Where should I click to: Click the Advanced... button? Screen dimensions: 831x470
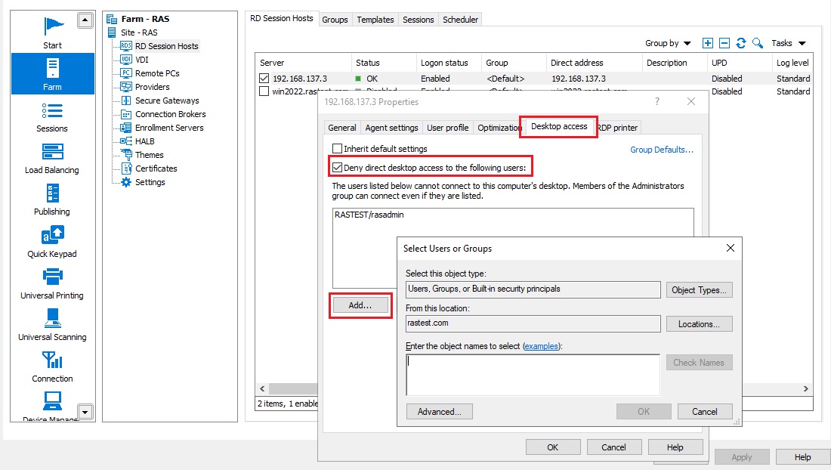point(440,412)
